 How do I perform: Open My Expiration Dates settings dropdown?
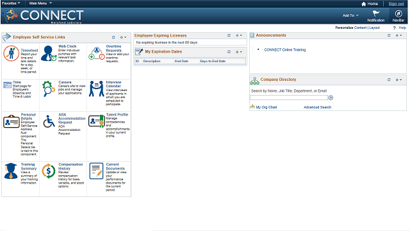point(239,52)
